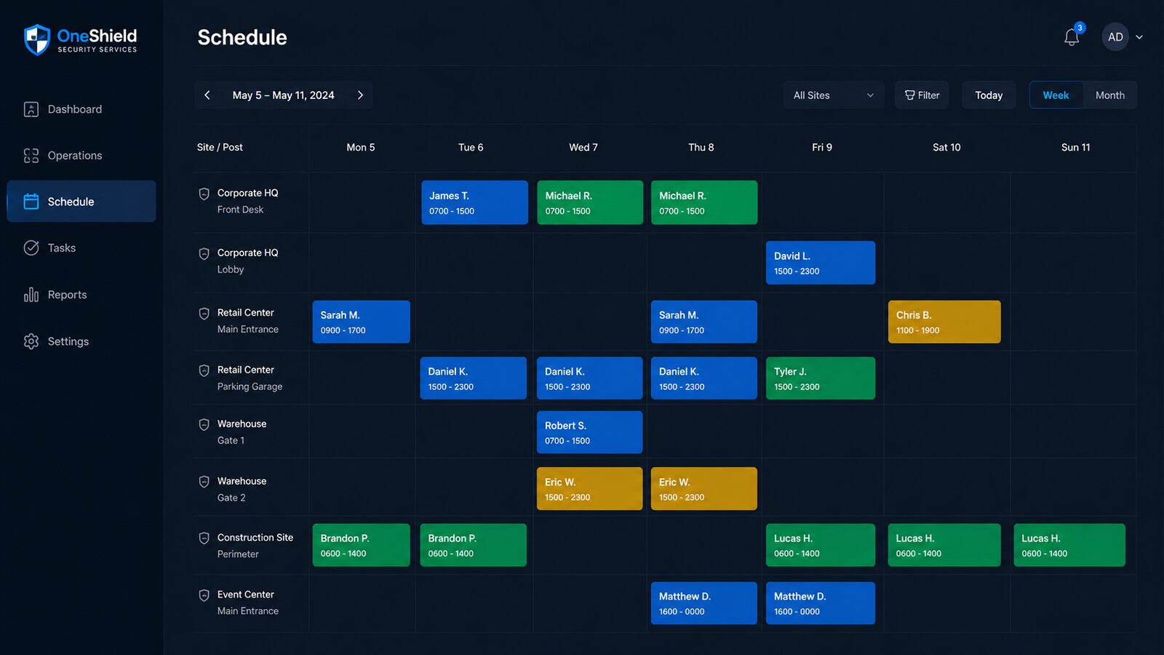Select Warehouse Gate 1 row label
Screen dimensions: 1164x655
tap(242, 432)
